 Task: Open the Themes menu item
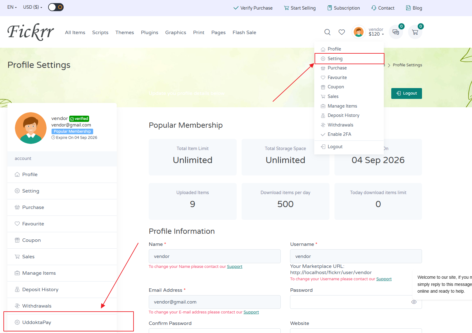(x=125, y=32)
